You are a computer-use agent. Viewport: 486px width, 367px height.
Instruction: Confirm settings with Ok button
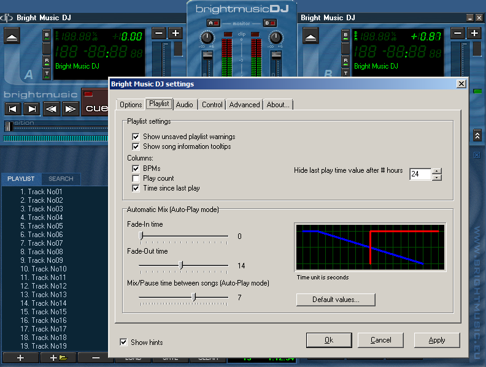click(x=329, y=340)
